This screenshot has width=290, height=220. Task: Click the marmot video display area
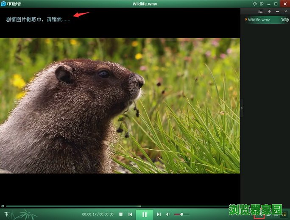click(x=120, y=106)
